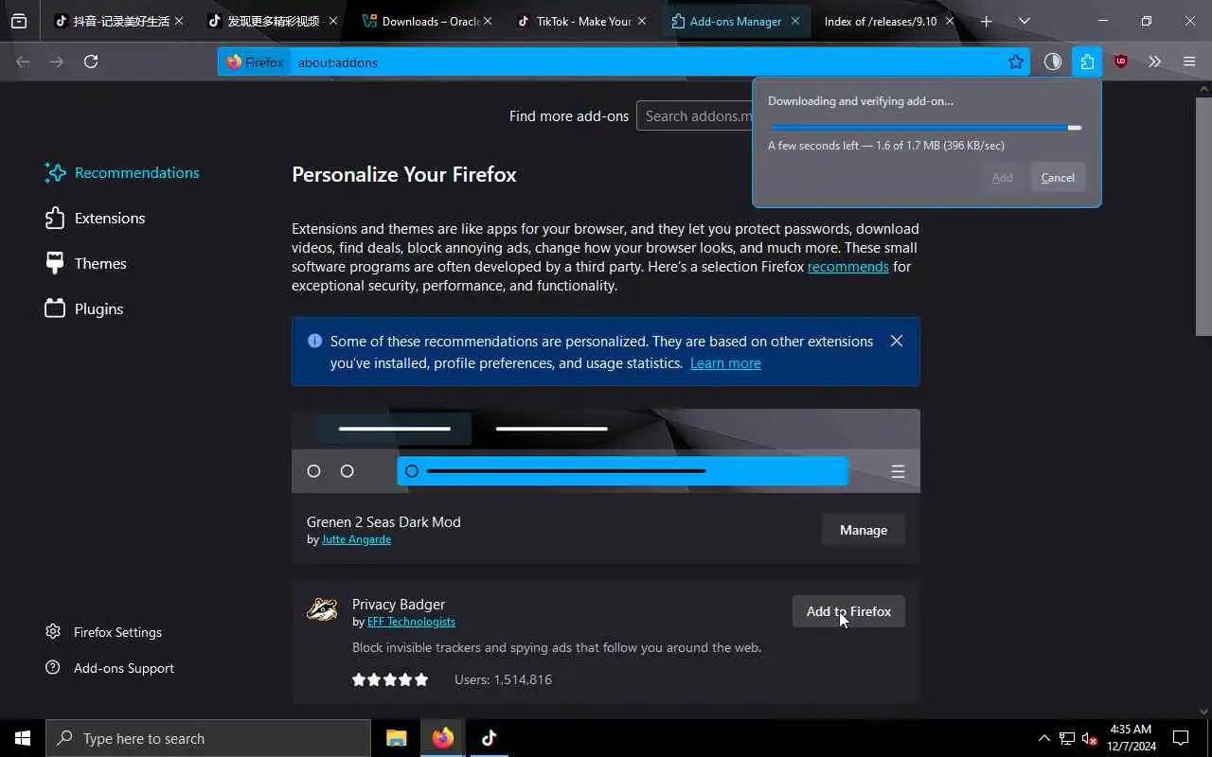Open Themes category in the sidebar
Image resolution: width=1212 pixels, height=757 pixels.
86,263
